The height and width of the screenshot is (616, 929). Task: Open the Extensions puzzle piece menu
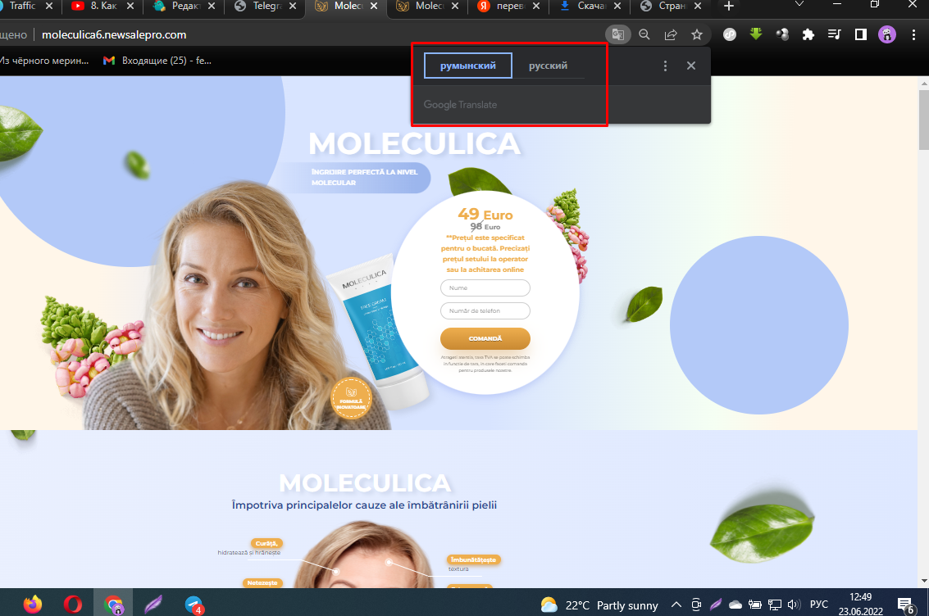(x=808, y=34)
